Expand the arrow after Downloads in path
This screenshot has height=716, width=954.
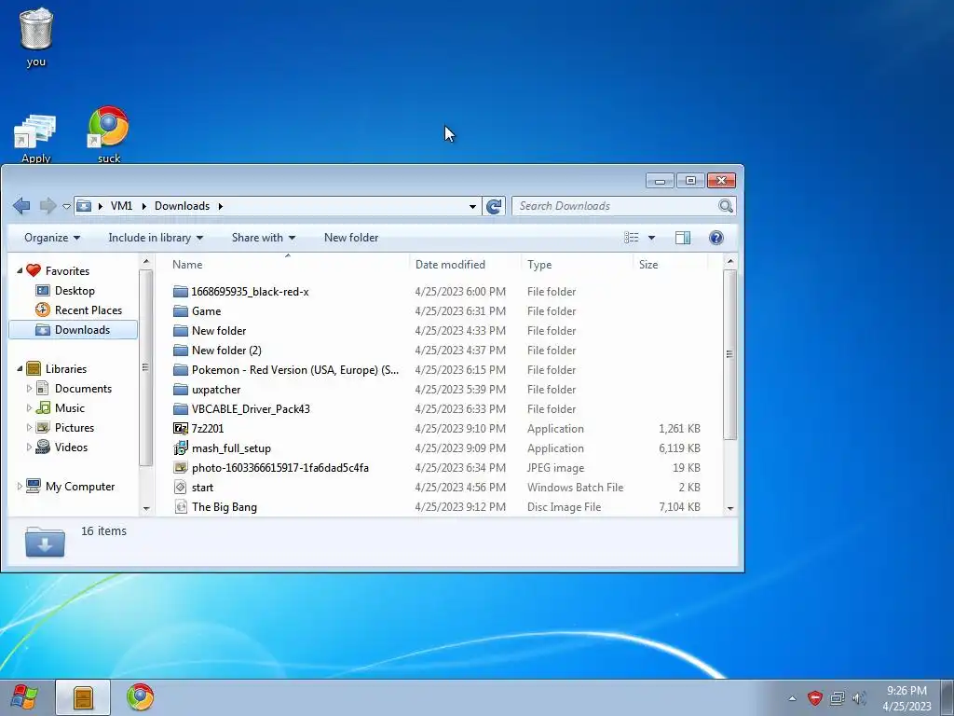click(x=220, y=206)
